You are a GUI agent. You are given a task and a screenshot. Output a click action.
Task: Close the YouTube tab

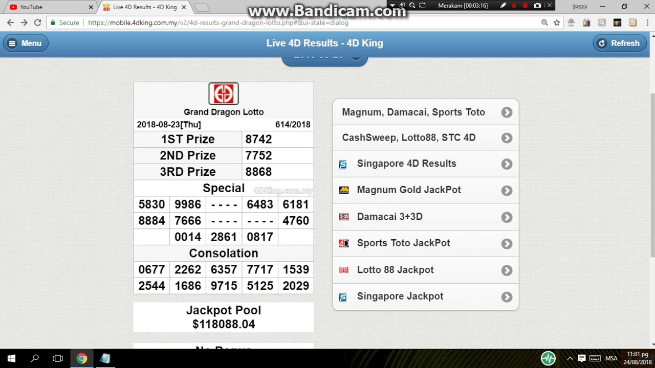[91, 7]
